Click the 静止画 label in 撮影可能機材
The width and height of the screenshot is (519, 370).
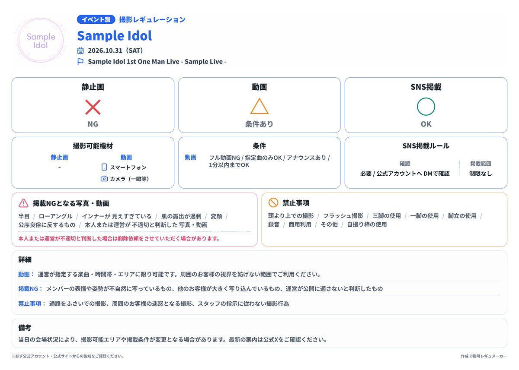59,158
